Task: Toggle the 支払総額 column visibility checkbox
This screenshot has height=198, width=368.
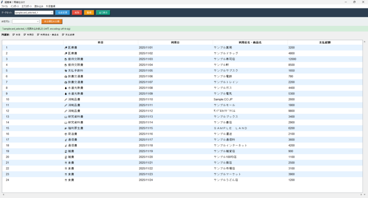Action: 63,35
